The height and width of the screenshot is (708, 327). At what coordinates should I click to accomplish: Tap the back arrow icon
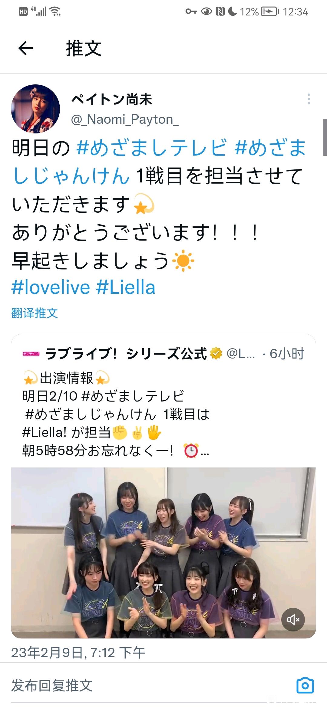(25, 48)
